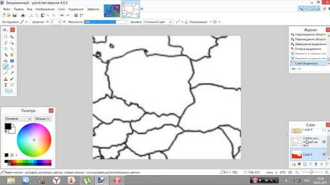Select the Zoom magnifier tool
Viewport: 330px width, 185px height.
[12, 49]
